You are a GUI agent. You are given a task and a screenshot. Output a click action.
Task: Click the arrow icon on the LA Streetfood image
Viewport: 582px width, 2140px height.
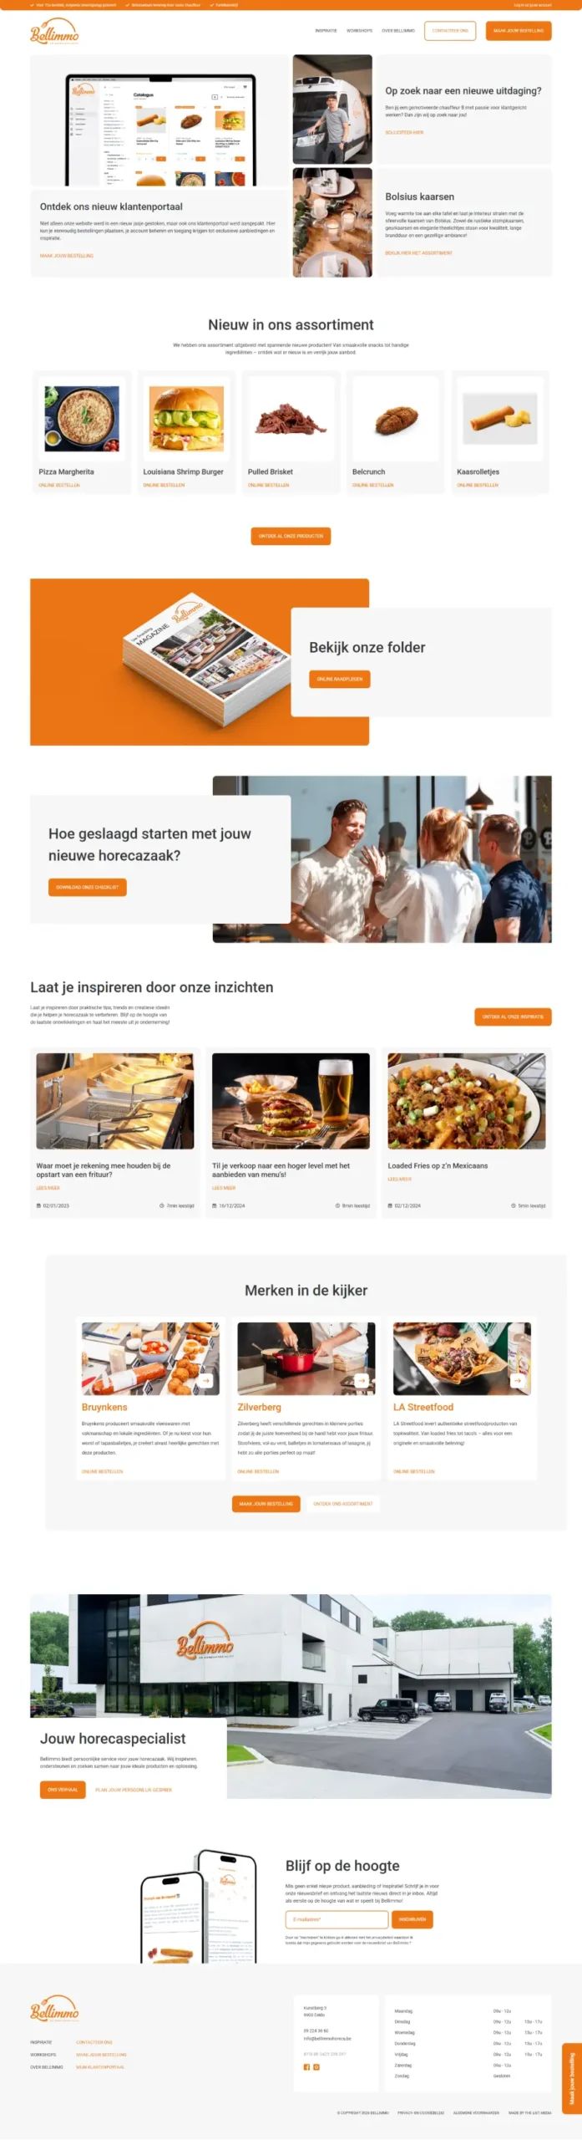coord(518,1380)
